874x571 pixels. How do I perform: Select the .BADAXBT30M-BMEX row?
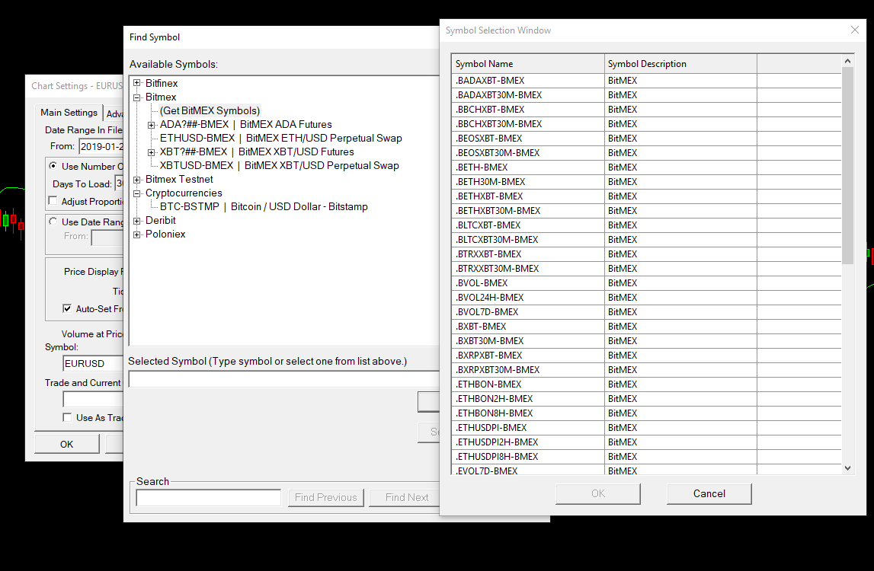coord(647,95)
